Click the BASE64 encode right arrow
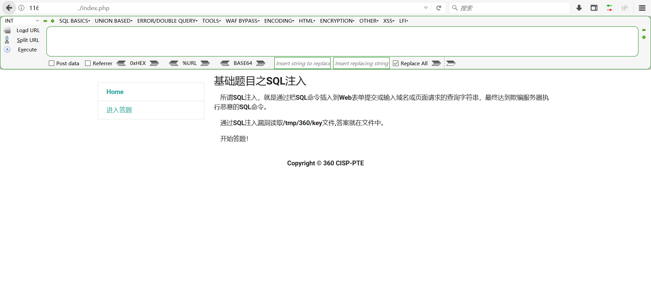The width and height of the screenshot is (651, 282). (x=260, y=63)
